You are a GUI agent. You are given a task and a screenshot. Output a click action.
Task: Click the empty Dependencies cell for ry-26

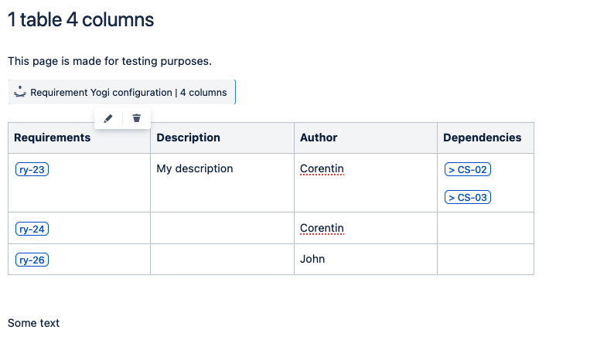[x=485, y=260]
